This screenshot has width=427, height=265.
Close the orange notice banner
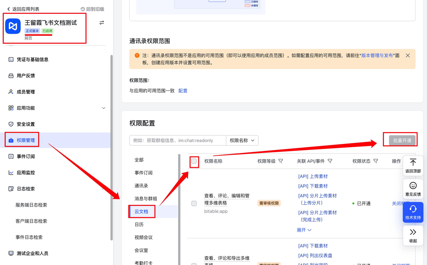pos(408,56)
